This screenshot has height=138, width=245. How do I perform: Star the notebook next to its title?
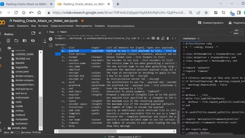(82, 21)
